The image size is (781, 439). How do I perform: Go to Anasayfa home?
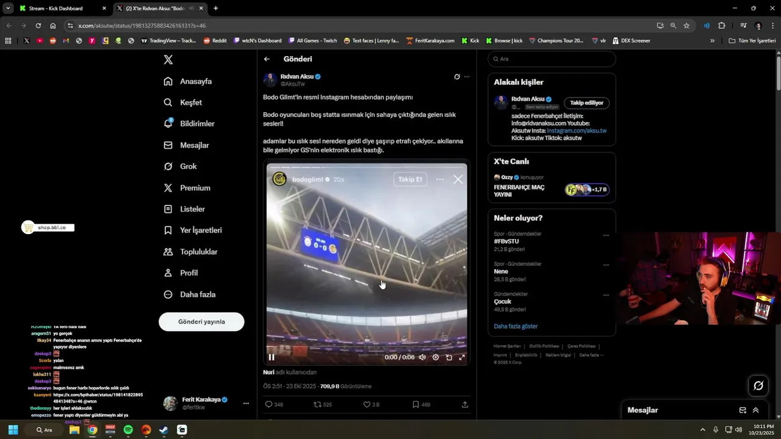[x=188, y=81]
